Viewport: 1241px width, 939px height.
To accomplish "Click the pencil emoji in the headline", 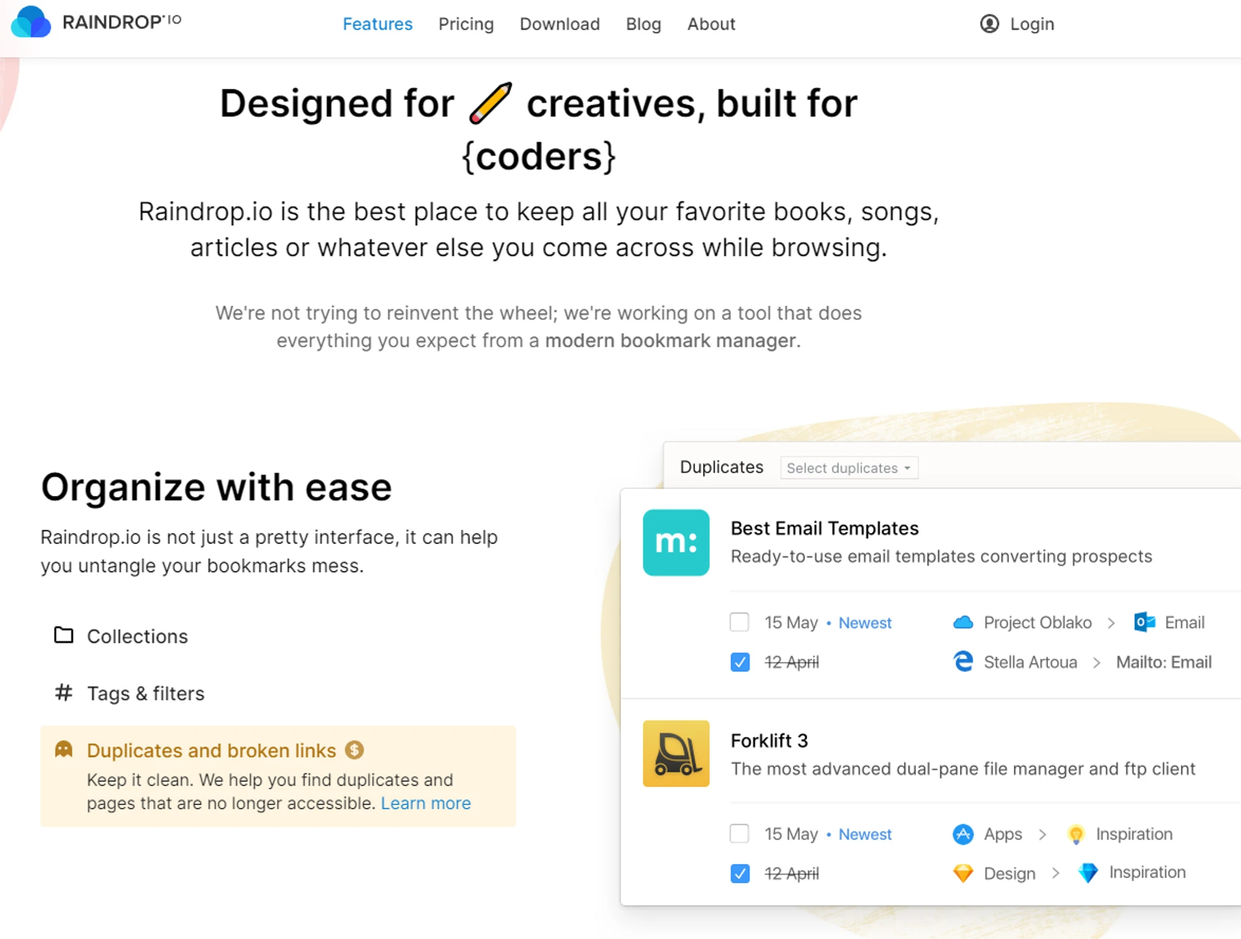I will click(490, 102).
